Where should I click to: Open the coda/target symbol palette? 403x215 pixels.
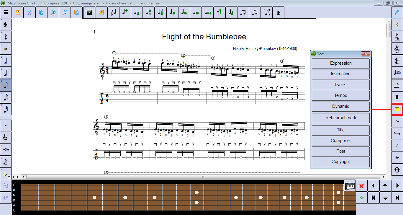(397, 170)
